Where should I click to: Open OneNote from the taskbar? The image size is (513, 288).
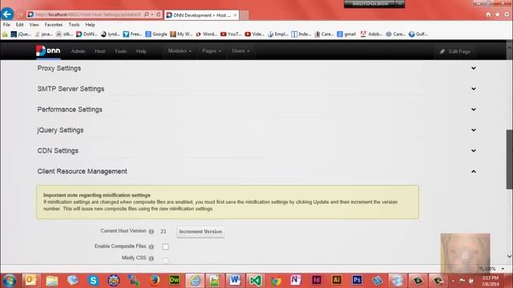(x=296, y=280)
